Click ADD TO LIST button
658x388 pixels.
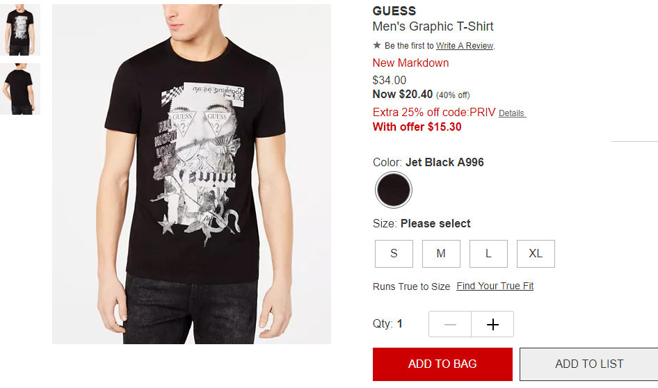click(588, 364)
